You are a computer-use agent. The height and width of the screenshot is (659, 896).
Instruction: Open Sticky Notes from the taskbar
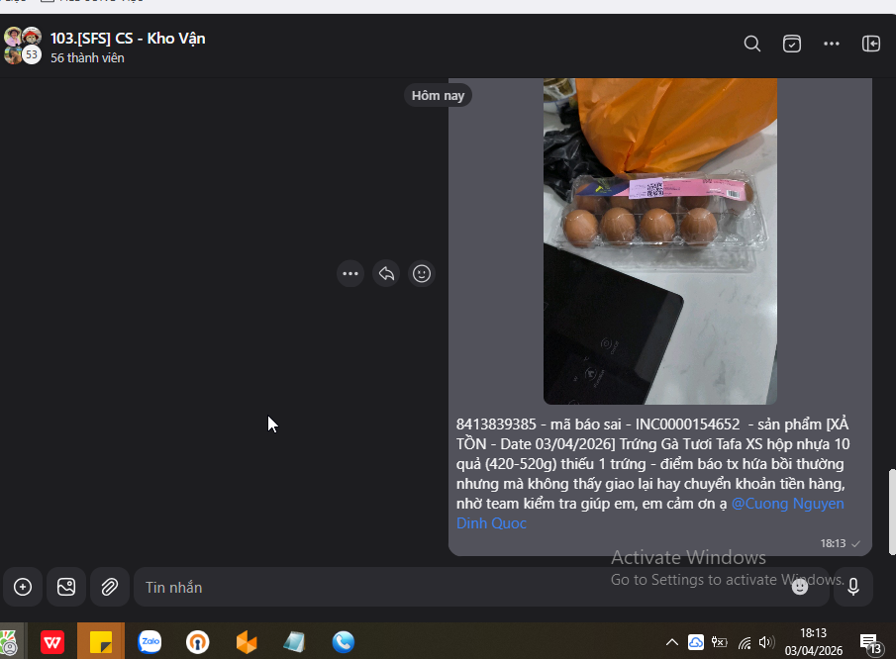[x=101, y=642]
